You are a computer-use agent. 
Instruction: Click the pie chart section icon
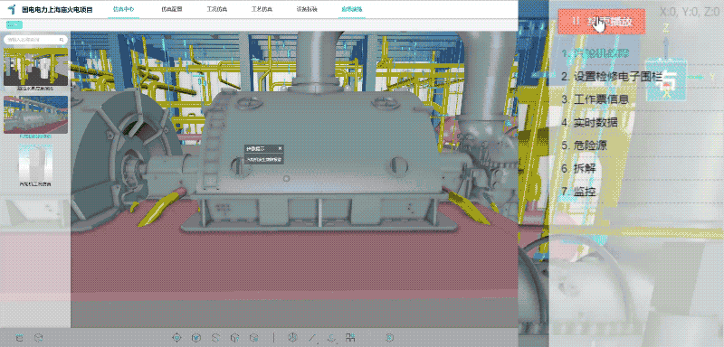(291, 338)
